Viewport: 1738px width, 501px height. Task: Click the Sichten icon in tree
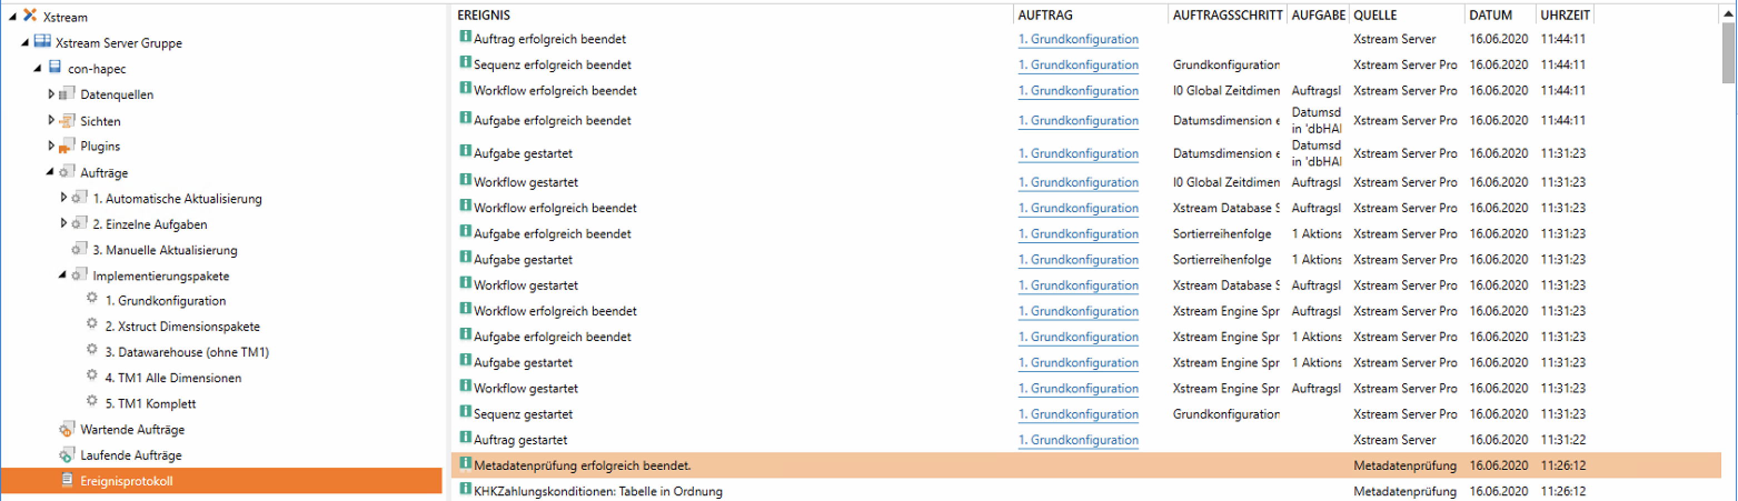point(66,121)
